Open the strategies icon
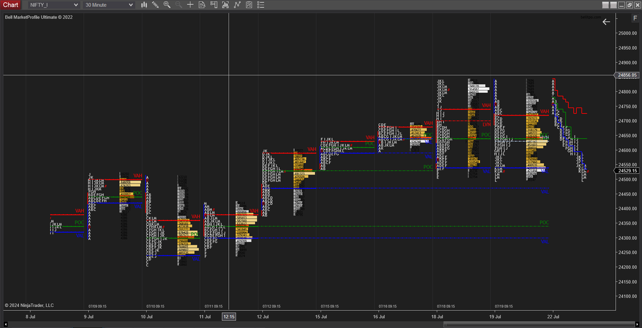The image size is (642, 328). point(249,5)
